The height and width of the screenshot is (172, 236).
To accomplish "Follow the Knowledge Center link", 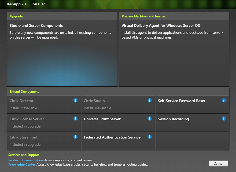I will [22, 164].
